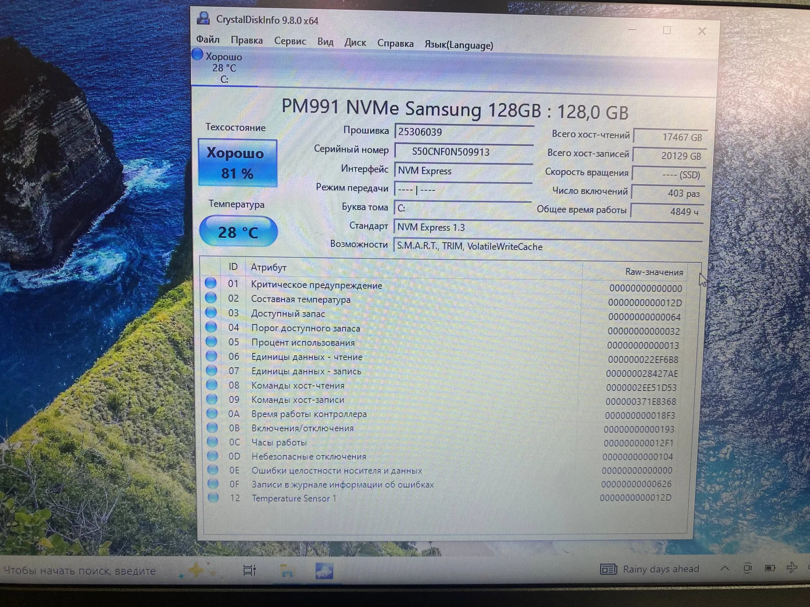810x607 pixels.
Task: Open the Файл menu
Action: 208,39
